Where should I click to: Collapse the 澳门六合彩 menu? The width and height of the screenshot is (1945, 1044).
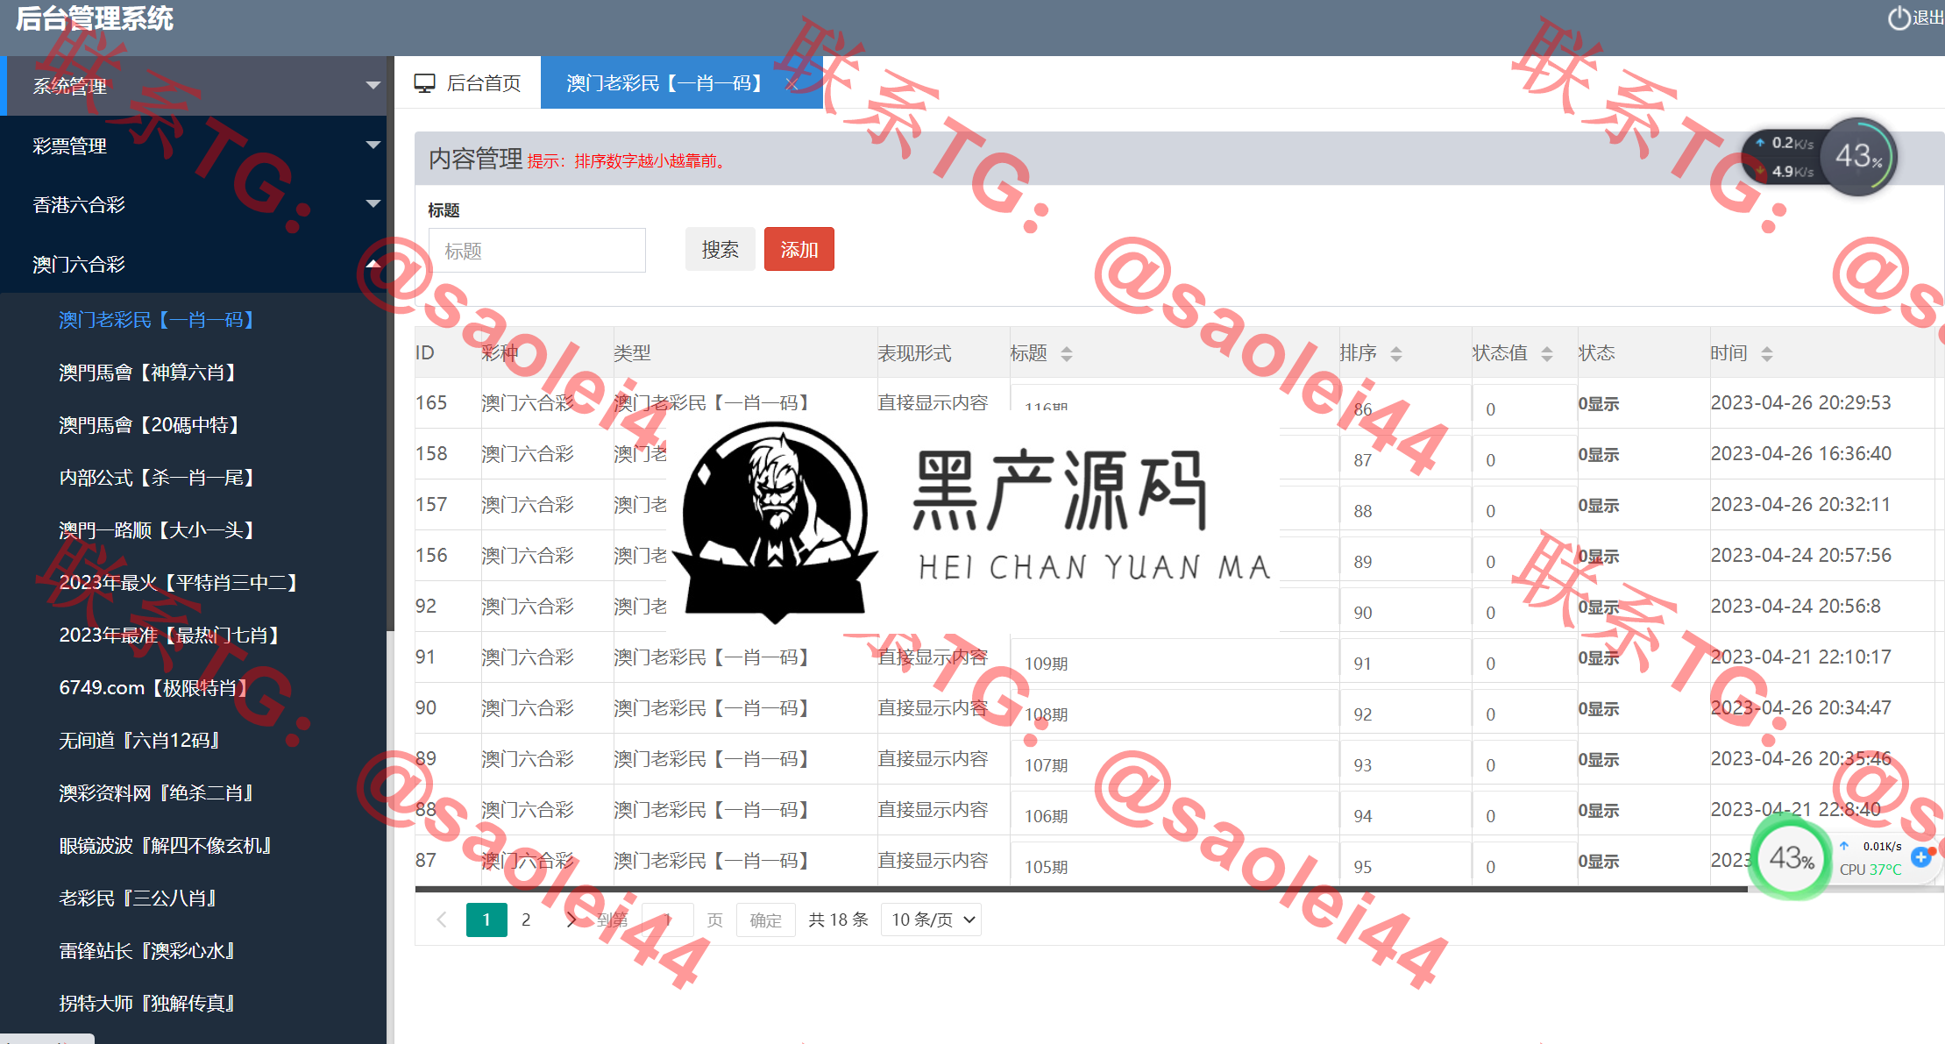click(x=193, y=264)
